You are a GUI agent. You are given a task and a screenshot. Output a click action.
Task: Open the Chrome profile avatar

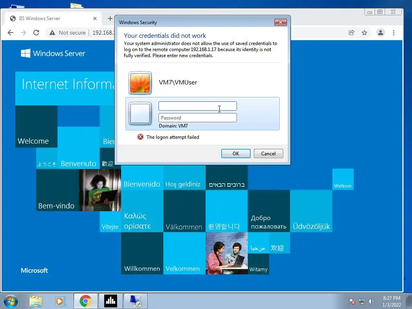coord(381,33)
